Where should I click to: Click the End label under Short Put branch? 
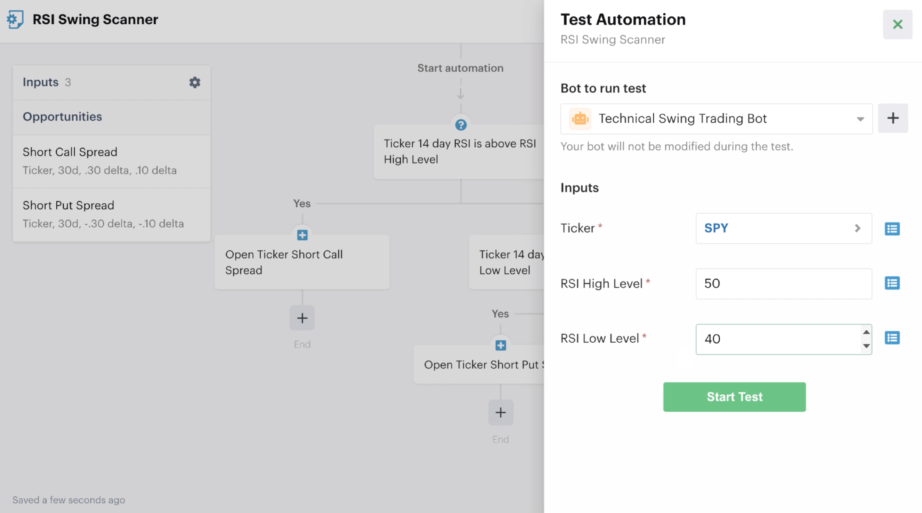tap(500, 439)
